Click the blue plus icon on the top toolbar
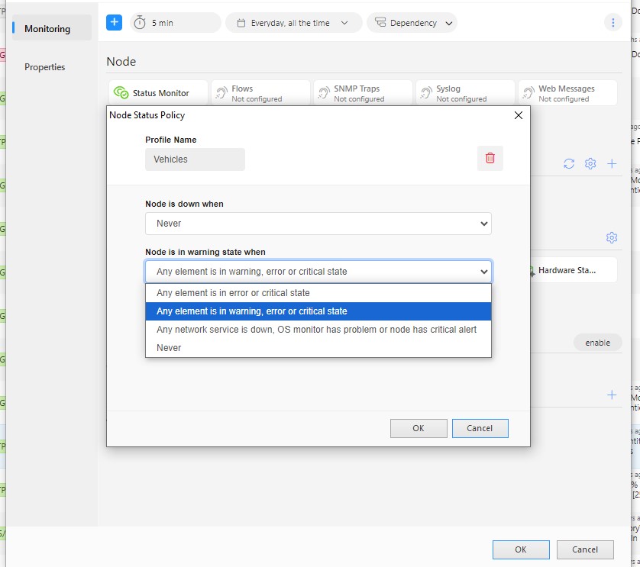Screen dimensions: 640x567 pos(114,22)
